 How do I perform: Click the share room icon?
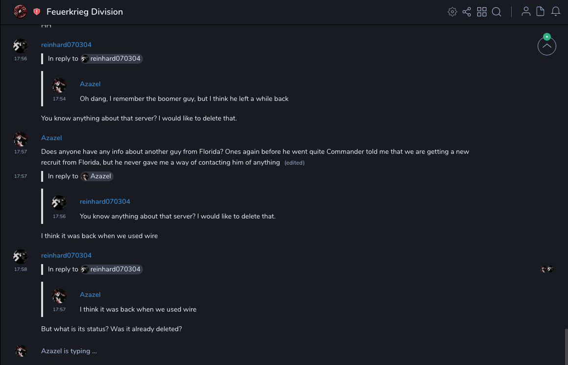click(x=467, y=12)
